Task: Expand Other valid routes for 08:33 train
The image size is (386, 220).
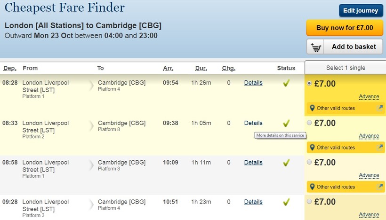Action: click(x=336, y=148)
